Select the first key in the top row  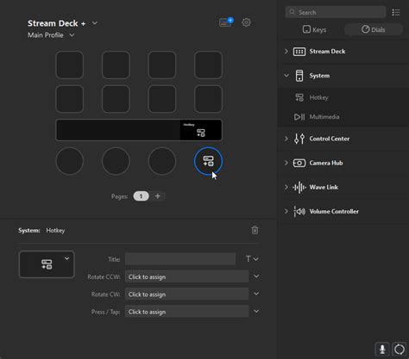(x=70, y=65)
